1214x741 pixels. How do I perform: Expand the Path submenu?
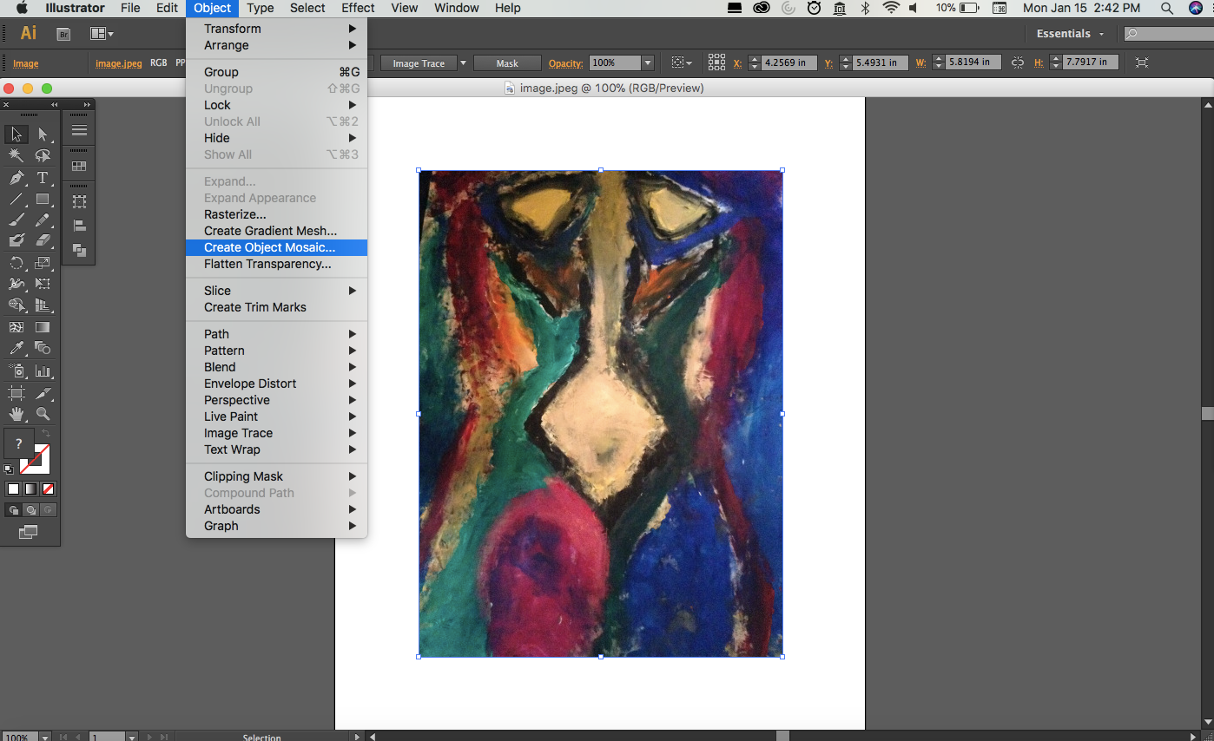276,334
